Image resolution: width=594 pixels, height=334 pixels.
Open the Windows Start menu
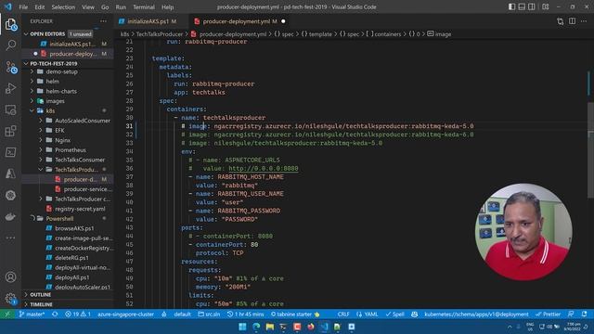pos(242,327)
